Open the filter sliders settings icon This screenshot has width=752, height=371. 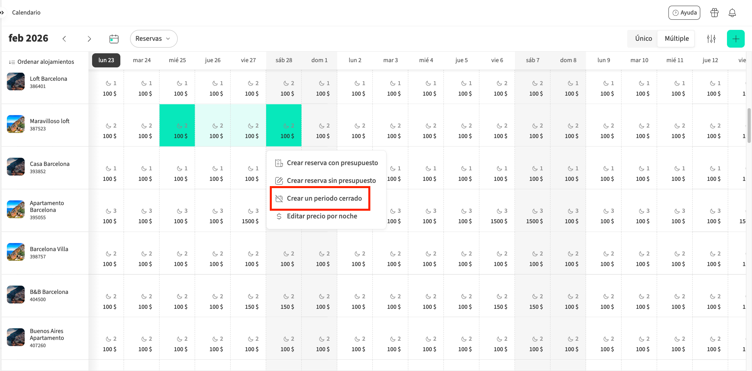[711, 39]
